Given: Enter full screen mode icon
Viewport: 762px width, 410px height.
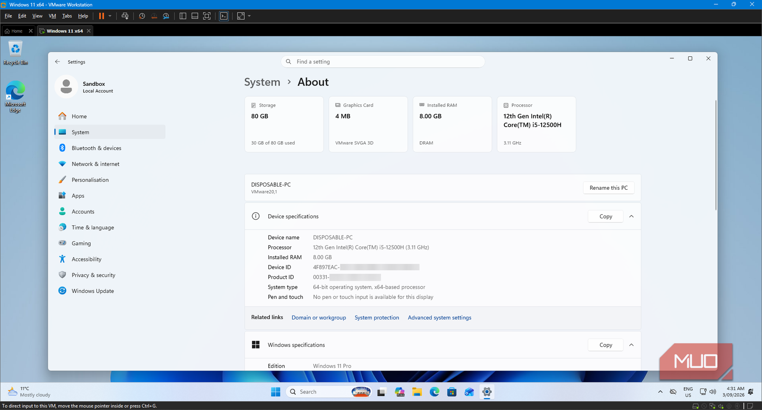Looking at the screenshot, I should pyautogui.click(x=207, y=16).
